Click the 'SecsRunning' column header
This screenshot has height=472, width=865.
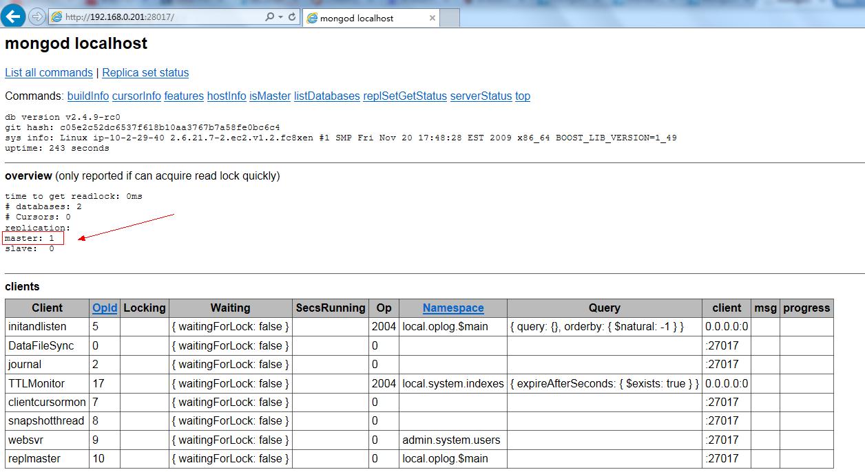point(331,308)
